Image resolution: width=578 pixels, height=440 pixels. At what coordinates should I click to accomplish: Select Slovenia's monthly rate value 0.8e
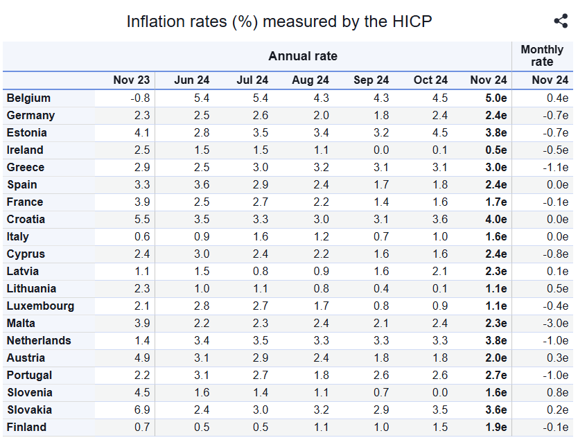coord(556,393)
